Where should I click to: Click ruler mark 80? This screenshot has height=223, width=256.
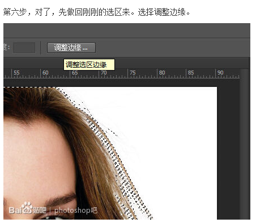pos(162,73)
